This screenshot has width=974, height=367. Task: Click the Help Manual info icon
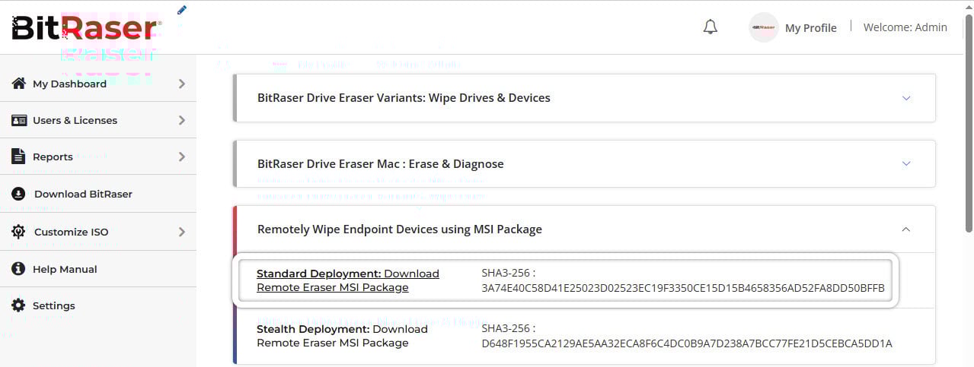coord(19,269)
